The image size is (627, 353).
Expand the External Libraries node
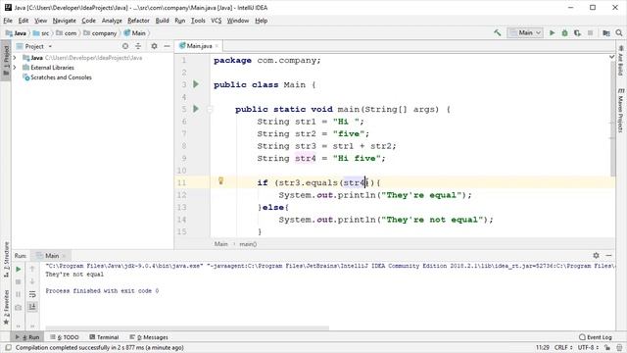pos(15,68)
